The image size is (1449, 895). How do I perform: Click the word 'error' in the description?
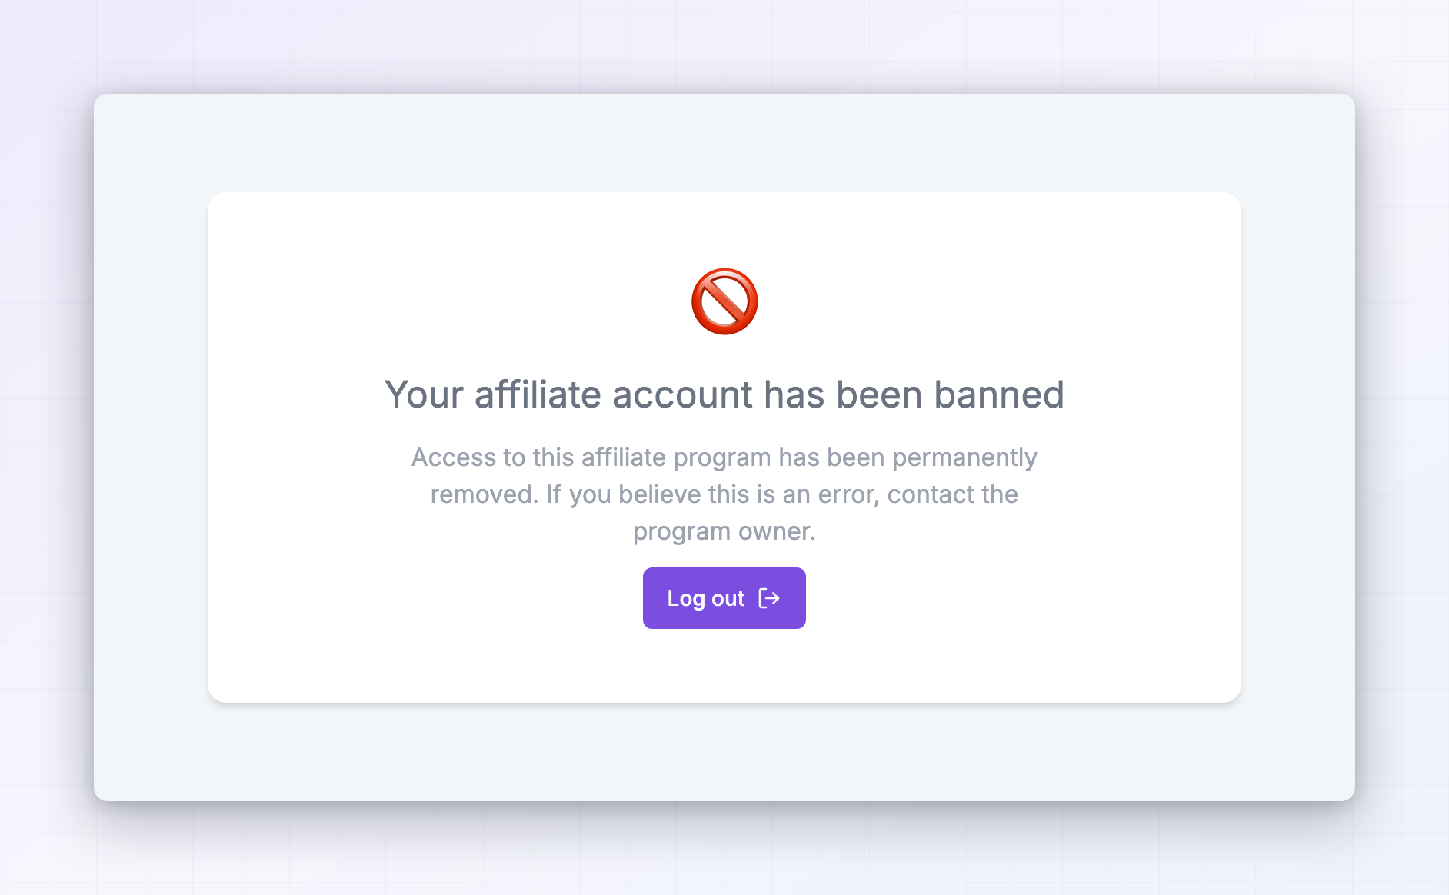848,494
